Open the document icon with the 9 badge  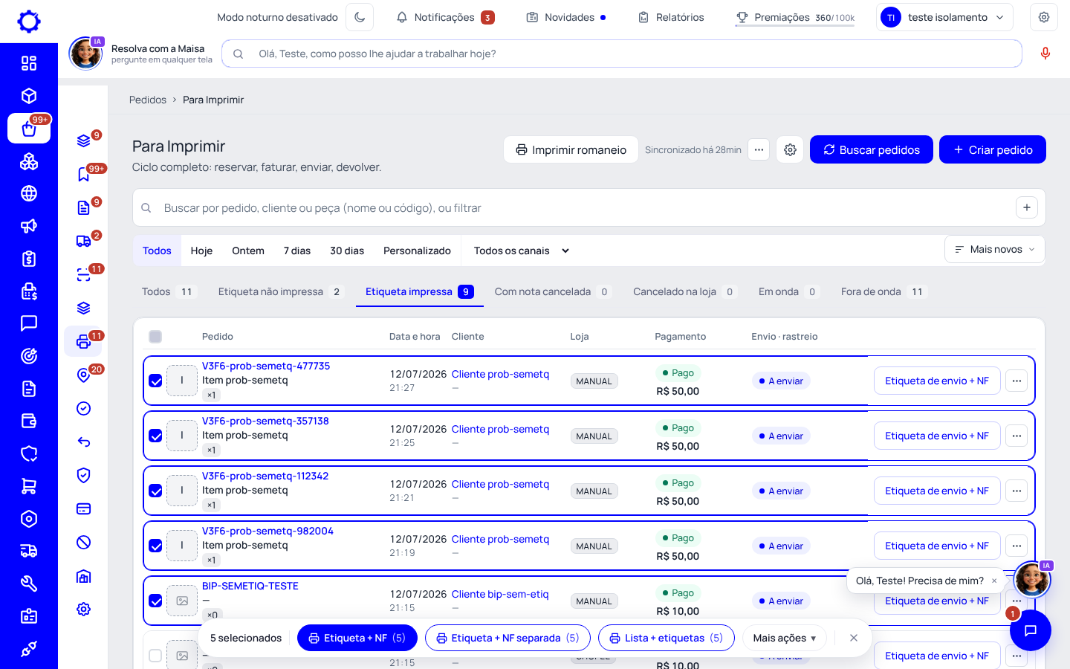pyautogui.click(x=84, y=207)
